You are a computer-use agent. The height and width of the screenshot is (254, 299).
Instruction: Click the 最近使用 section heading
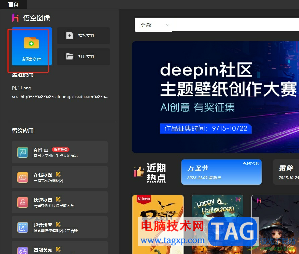(x=23, y=75)
